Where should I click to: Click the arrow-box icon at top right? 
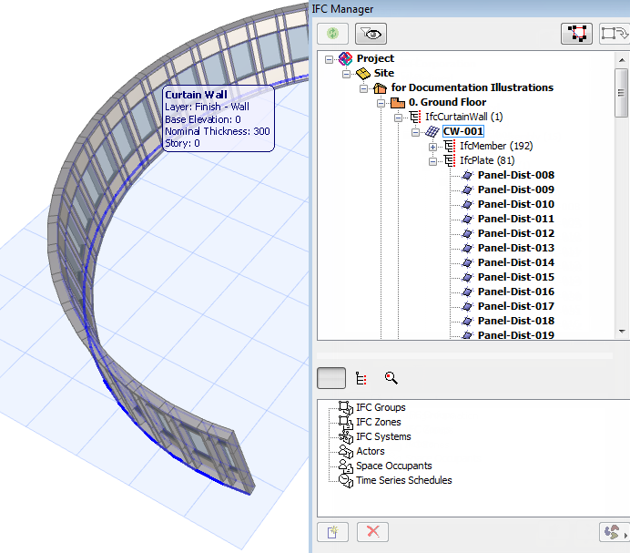613,34
